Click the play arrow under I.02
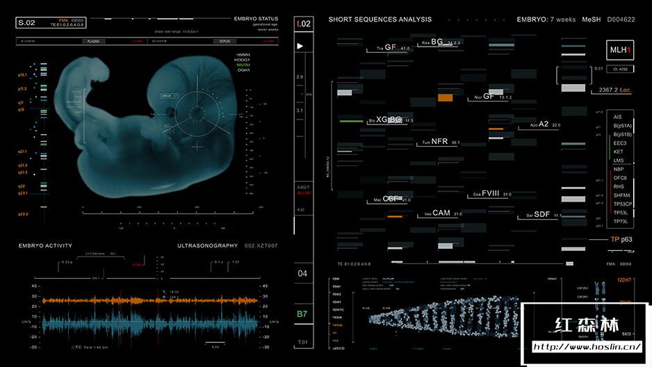This screenshot has height=367, width=652. [300, 46]
